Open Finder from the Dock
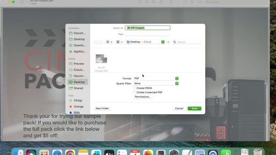The width and height of the screenshot is (276, 155). click(x=18, y=152)
